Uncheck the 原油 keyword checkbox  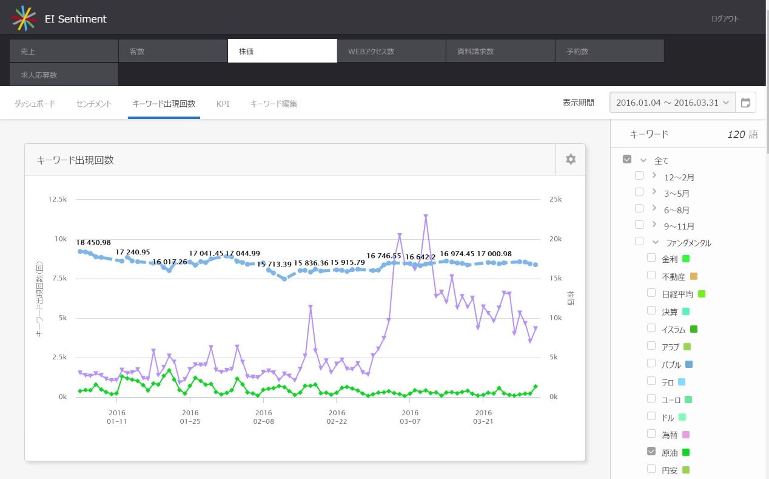click(651, 451)
